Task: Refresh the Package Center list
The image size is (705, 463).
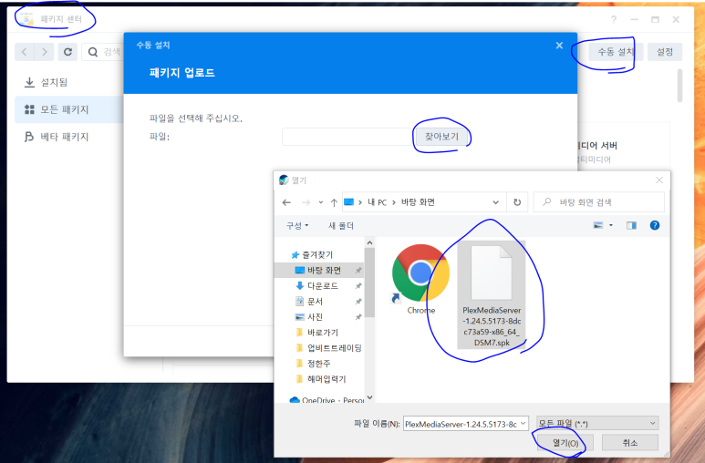Action: point(67,52)
